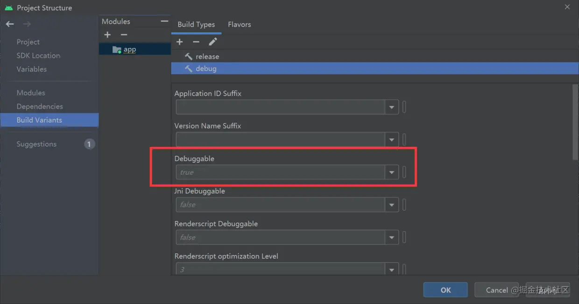This screenshot has height=304, width=579.
Task: Click the Renderscript Debuggable label
Action: pos(216,224)
